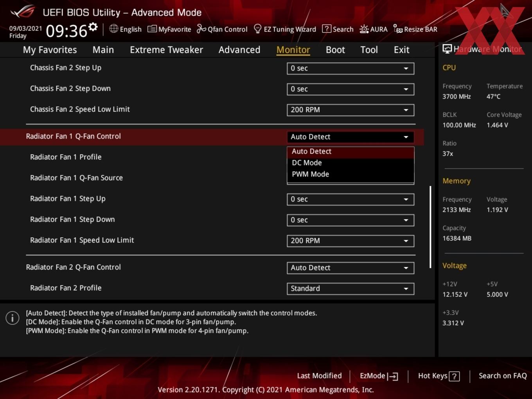Click Core Voltage value 1.464 V

point(497,125)
